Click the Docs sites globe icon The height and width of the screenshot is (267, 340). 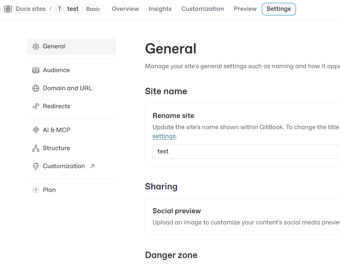(8, 9)
